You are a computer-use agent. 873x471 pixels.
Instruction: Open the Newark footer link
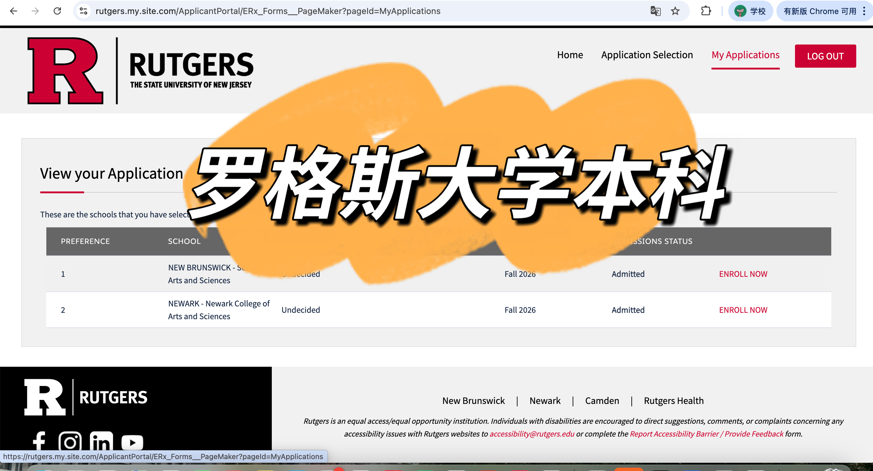tap(545, 401)
